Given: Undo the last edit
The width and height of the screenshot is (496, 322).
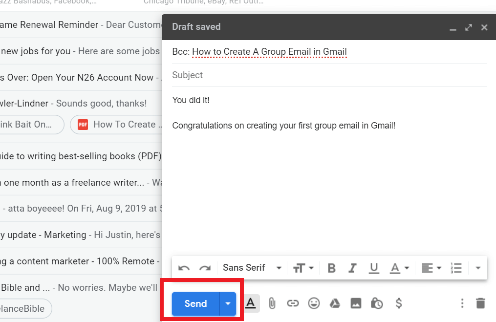Looking at the screenshot, I should pyautogui.click(x=183, y=268).
